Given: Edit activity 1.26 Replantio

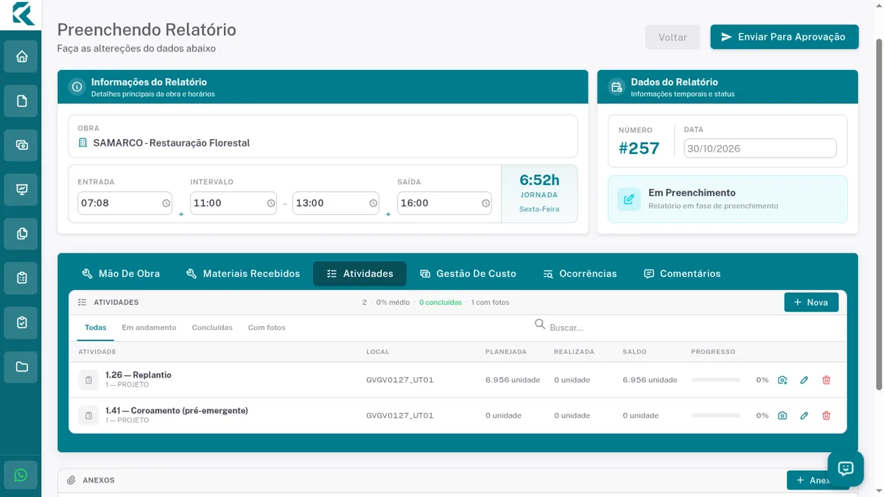Looking at the screenshot, I should tap(804, 380).
